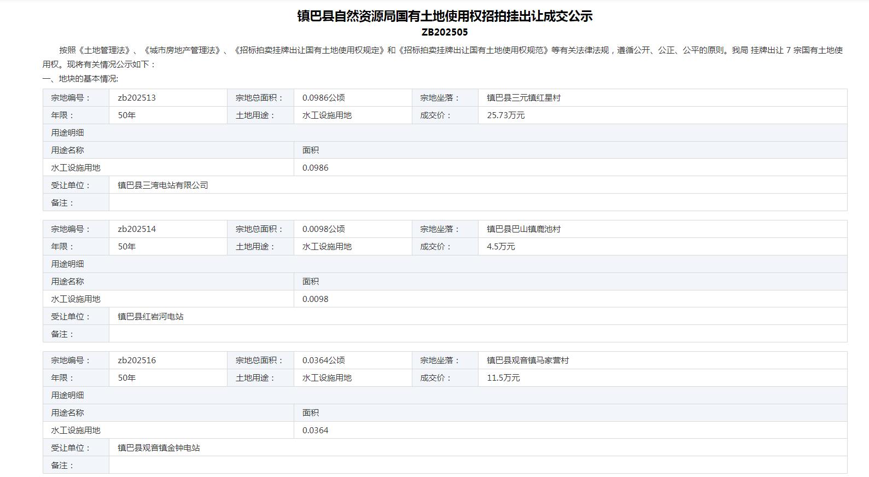
Task: Click the transaction price 11.5万元
Action: point(503,378)
